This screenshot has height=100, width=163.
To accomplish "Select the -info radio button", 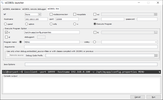I will (51, 24).
